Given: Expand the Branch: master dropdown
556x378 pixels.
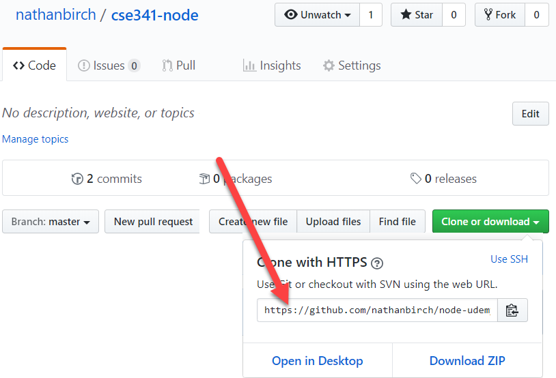Looking at the screenshot, I should (51, 222).
